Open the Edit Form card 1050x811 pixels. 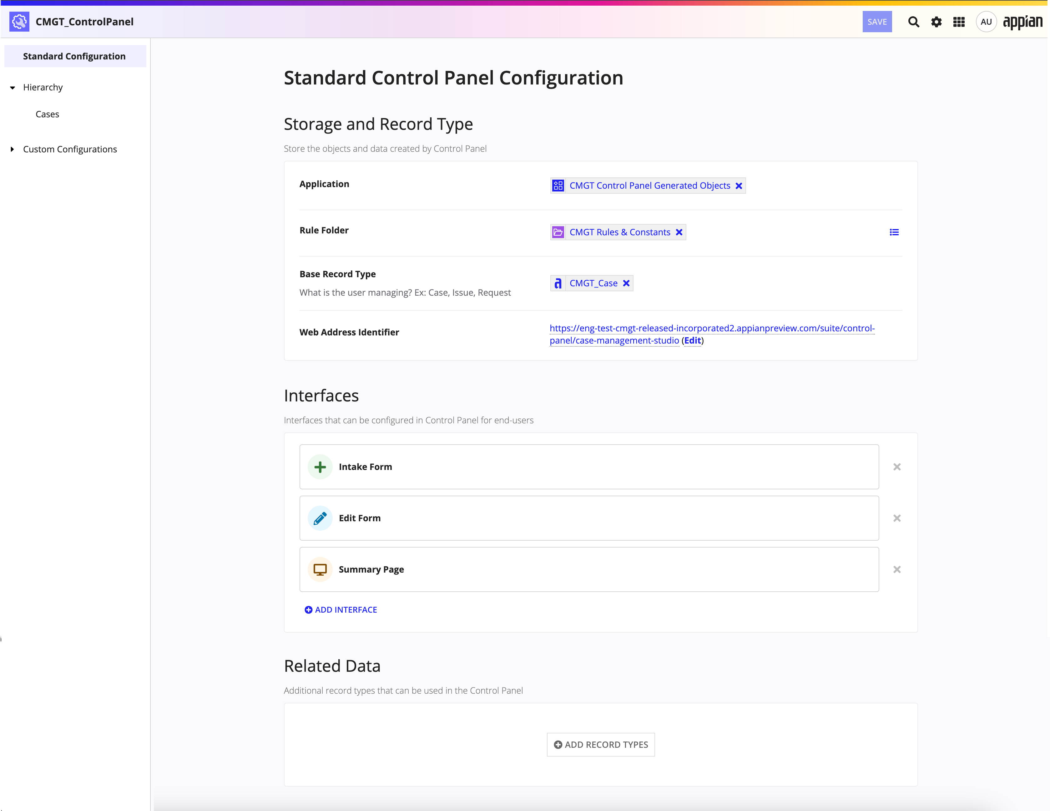pyautogui.click(x=589, y=518)
